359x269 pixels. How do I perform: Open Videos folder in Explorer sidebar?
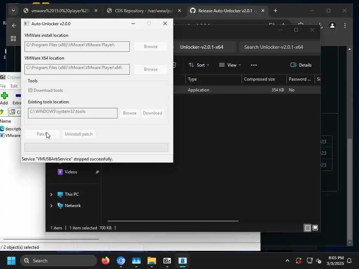(71, 172)
